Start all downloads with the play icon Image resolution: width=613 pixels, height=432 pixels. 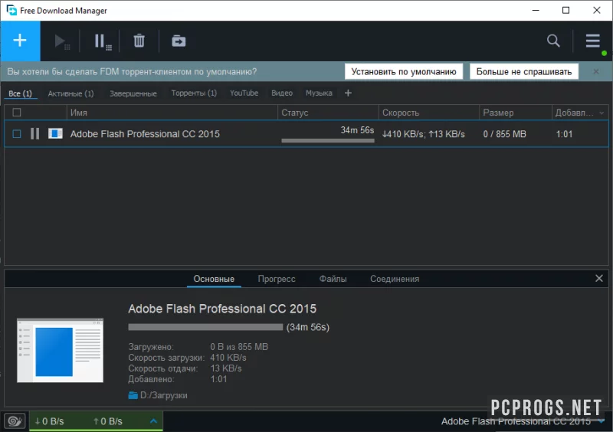[x=62, y=41]
